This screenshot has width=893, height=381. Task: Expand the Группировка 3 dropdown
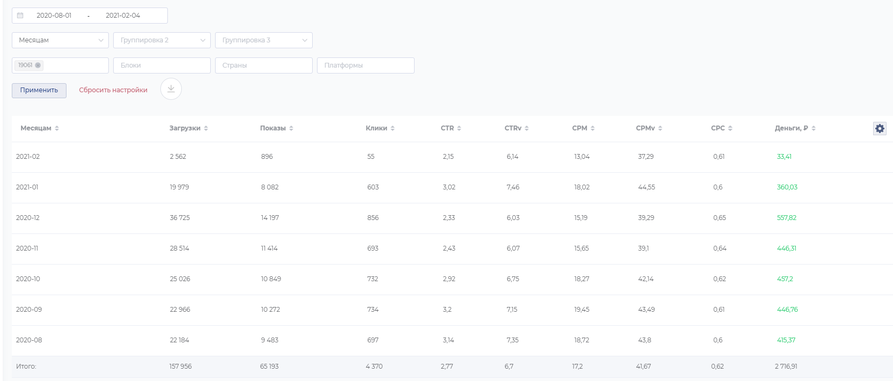264,40
